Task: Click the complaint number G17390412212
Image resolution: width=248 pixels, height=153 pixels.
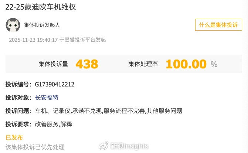Action: pos(55,84)
